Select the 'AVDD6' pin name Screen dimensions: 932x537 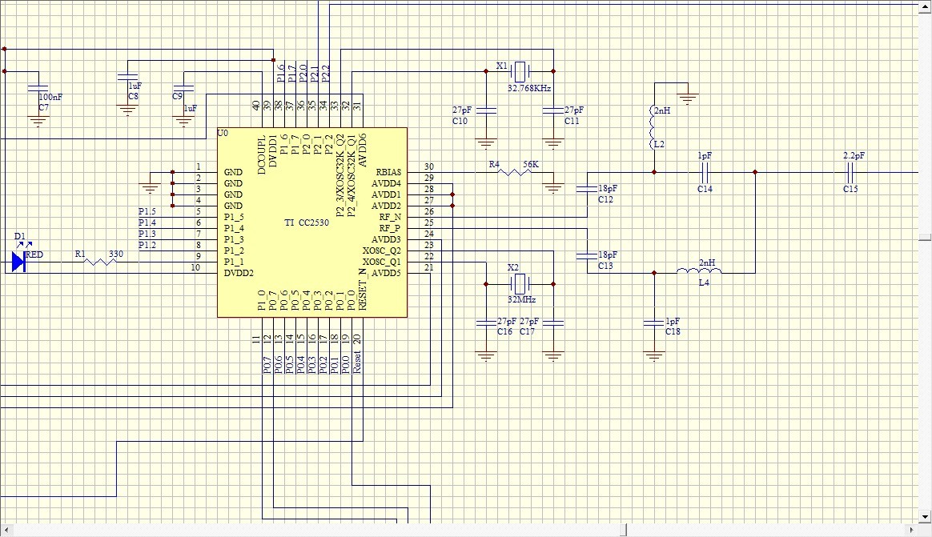pos(363,150)
